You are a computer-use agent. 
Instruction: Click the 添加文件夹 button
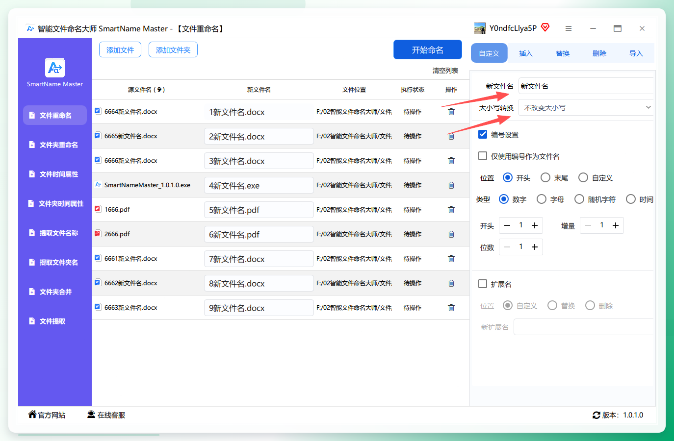point(173,49)
